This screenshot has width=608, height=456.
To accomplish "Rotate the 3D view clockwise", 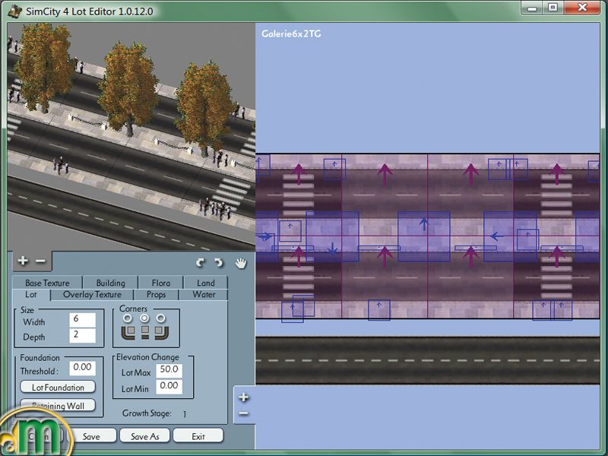I will [200, 263].
